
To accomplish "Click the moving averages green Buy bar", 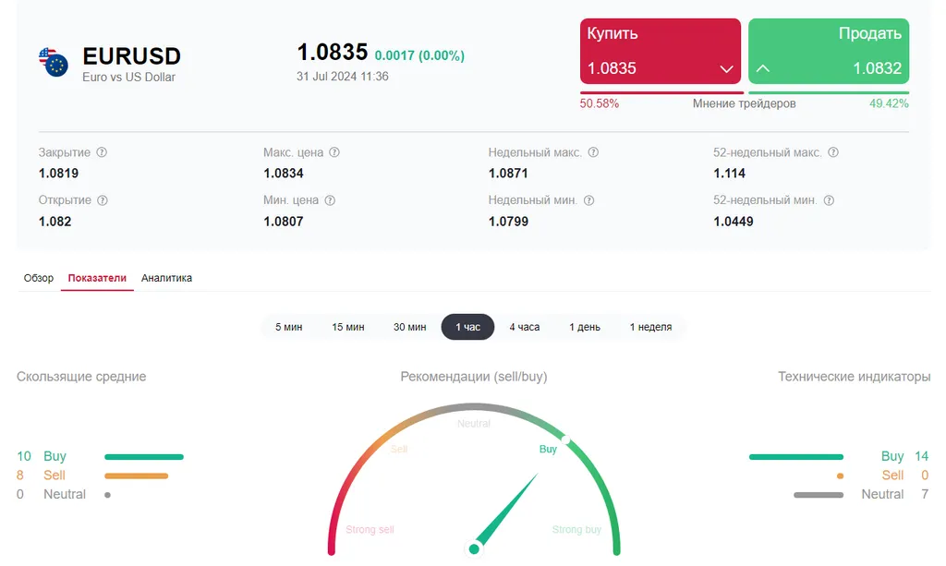I will click(143, 457).
